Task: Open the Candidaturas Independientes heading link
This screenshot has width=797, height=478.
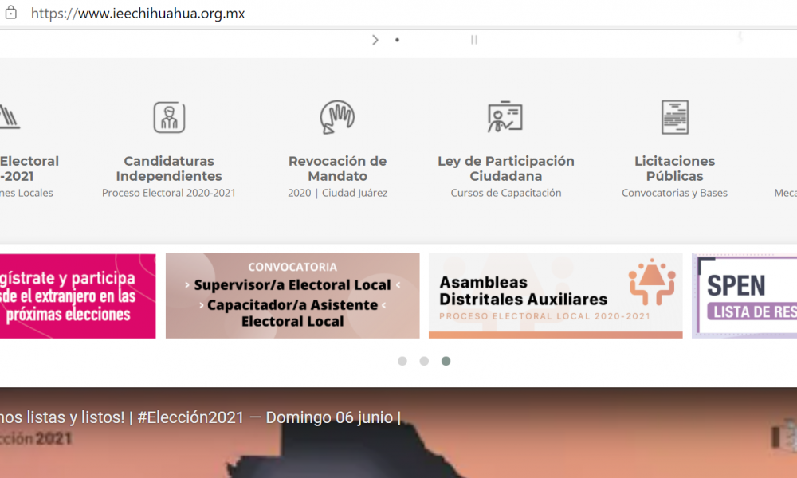Action: pos(169,169)
